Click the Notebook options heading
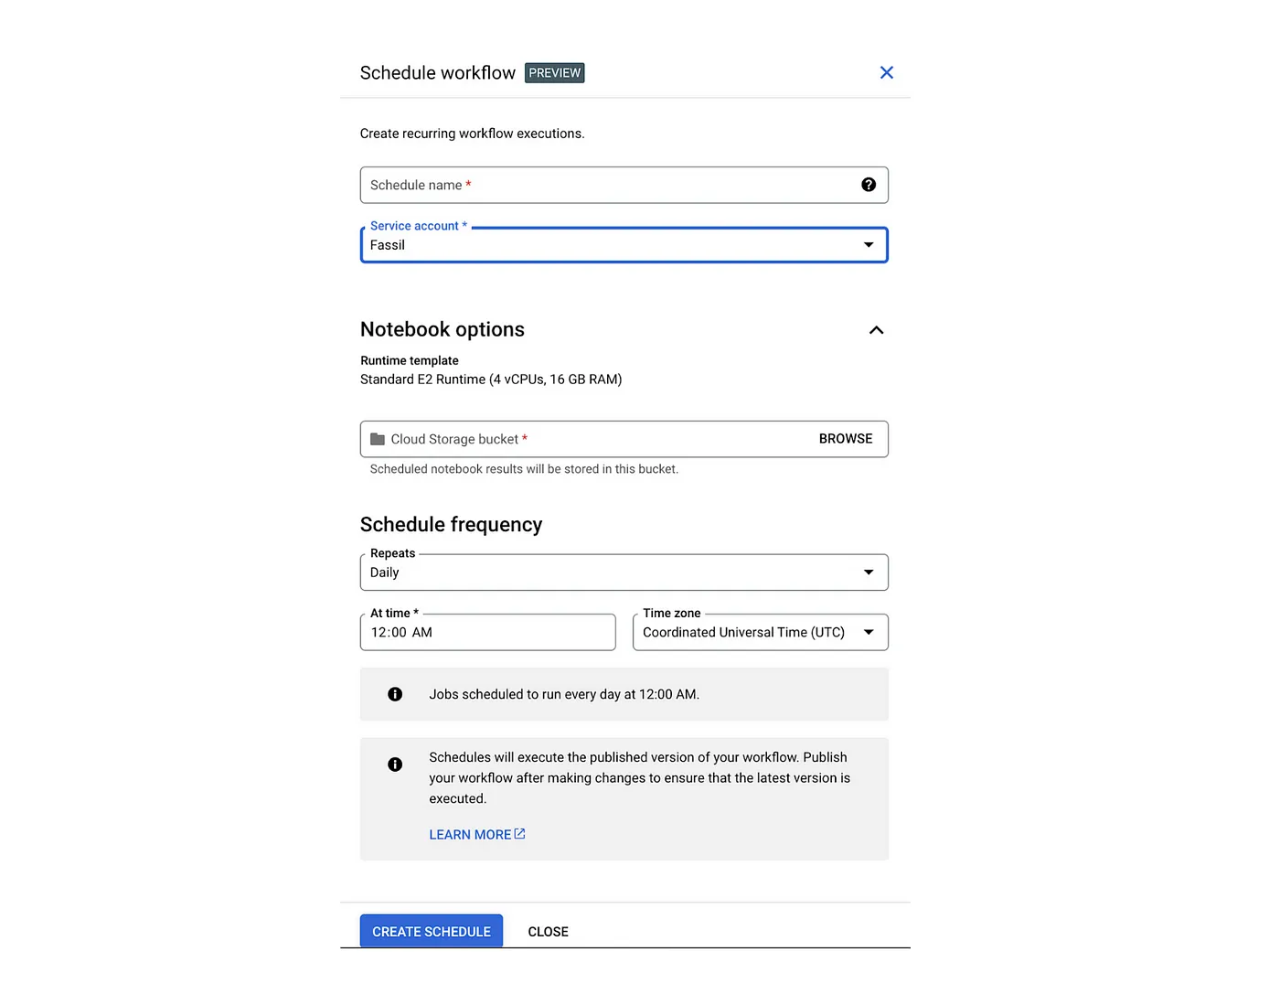This screenshot has width=1280, height=984. [443, 329]
